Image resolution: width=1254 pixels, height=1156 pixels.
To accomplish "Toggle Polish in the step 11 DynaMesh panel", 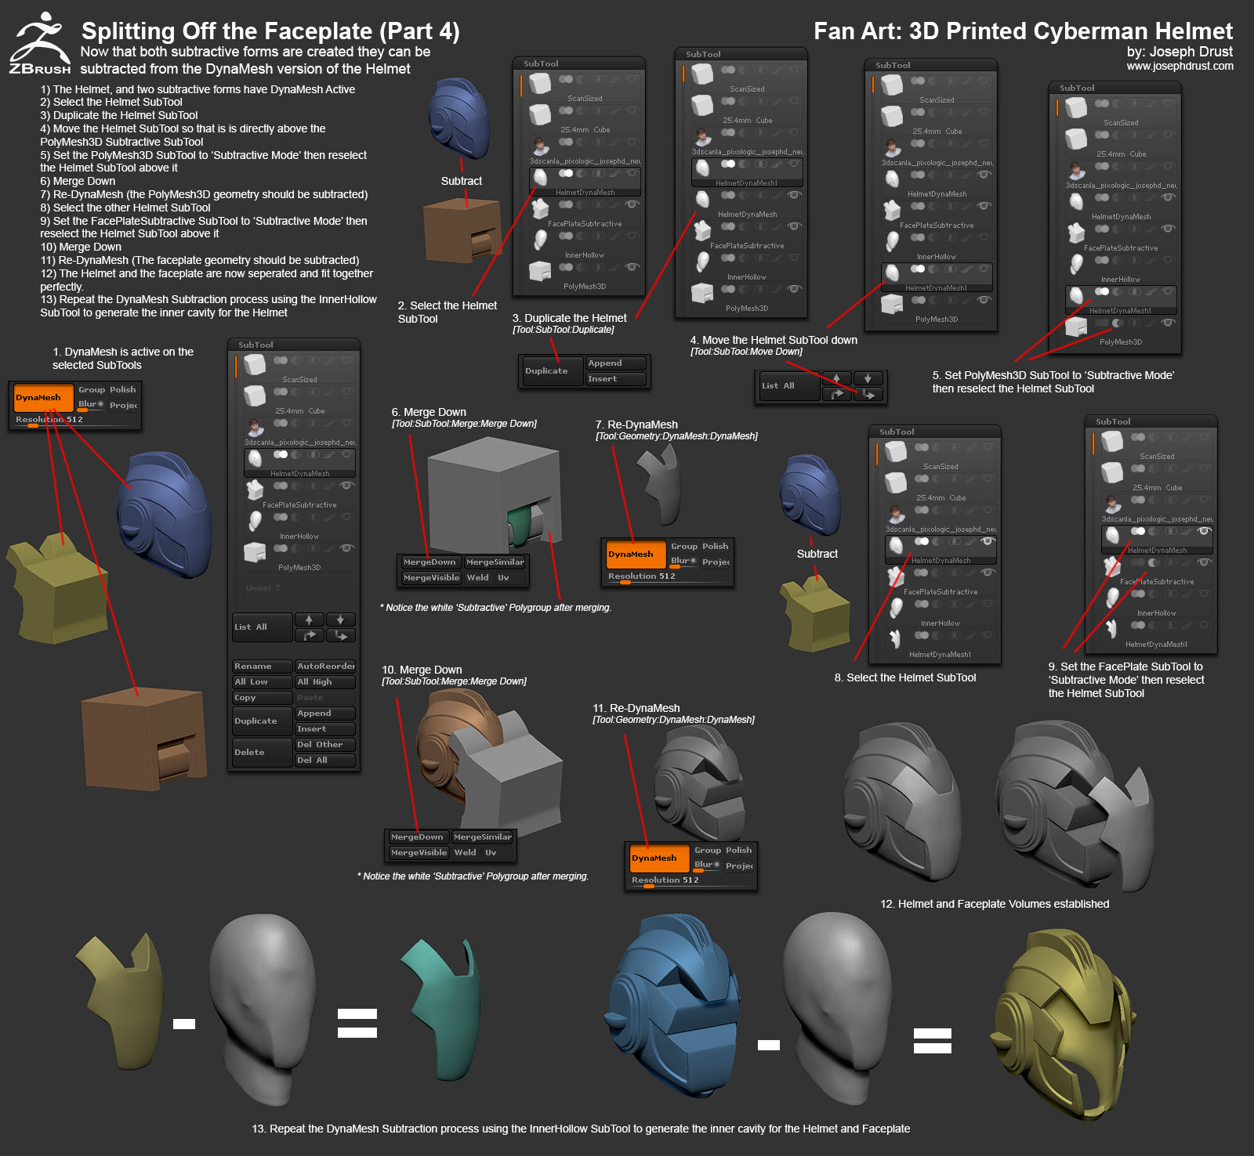I will [x=738, y=851].
